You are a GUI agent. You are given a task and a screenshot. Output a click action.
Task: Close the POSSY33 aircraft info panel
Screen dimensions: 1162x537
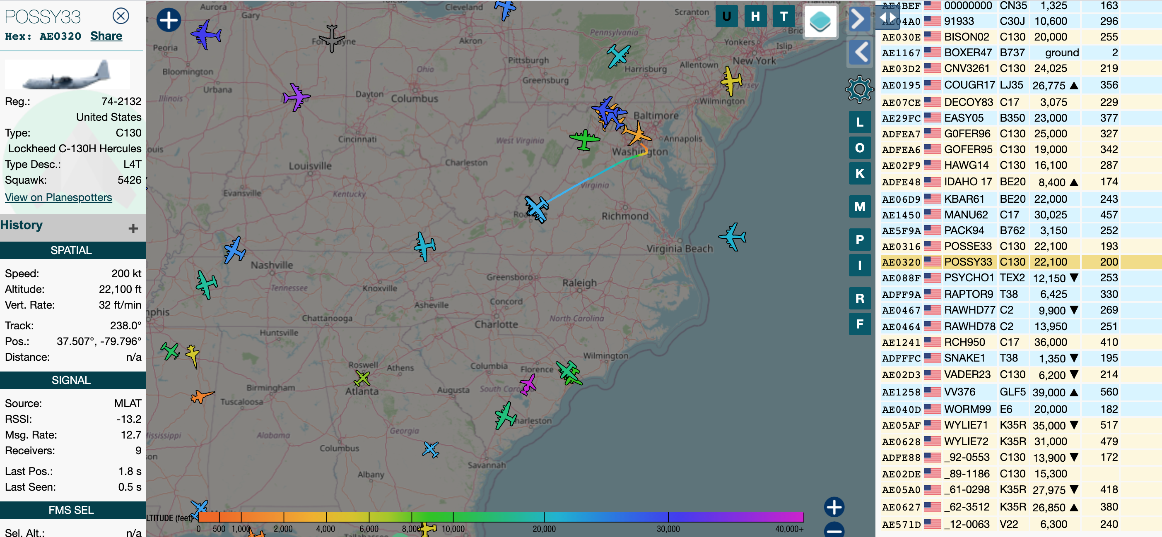(121, 16)
